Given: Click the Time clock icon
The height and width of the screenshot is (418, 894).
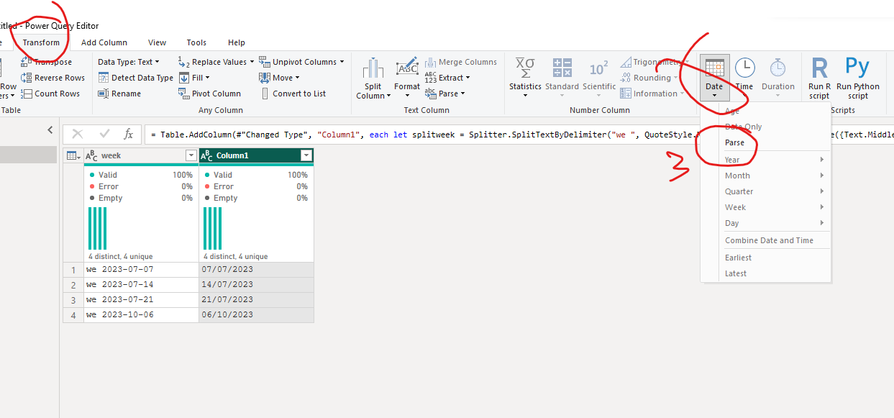Looking at the screenshot, I should pyautogui.click(x=744, y=68).
